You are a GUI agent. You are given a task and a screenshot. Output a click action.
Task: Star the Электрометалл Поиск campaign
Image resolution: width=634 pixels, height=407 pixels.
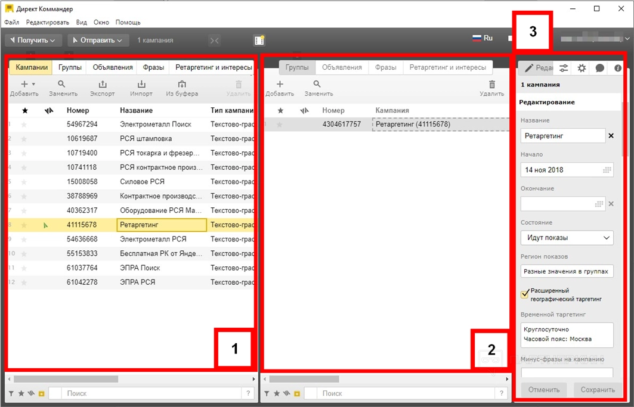[24, 125]
